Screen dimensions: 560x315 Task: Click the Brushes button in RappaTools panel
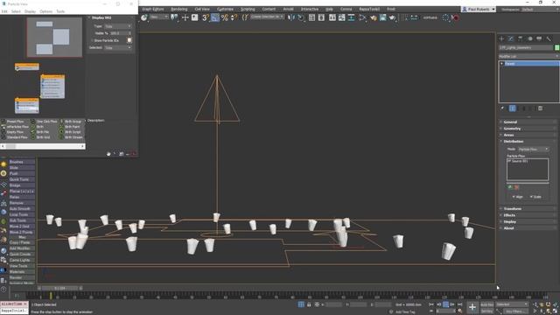point(22,162)
